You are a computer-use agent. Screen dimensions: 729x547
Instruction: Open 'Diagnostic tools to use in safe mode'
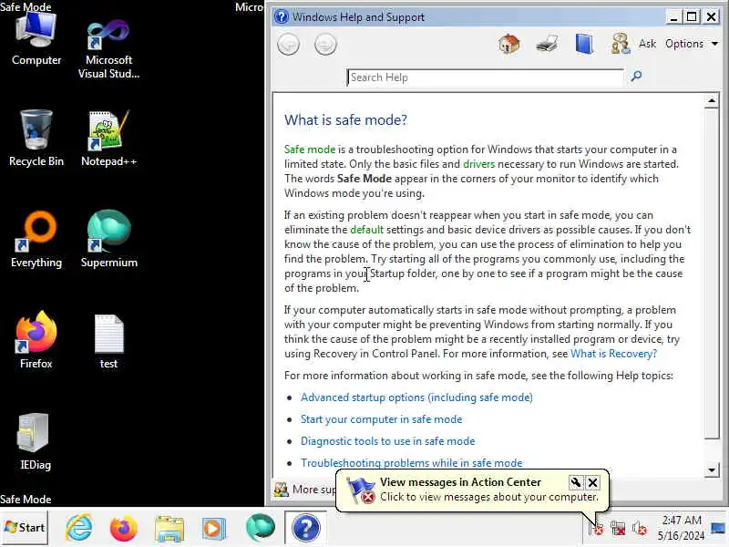(x=388, y=441)
